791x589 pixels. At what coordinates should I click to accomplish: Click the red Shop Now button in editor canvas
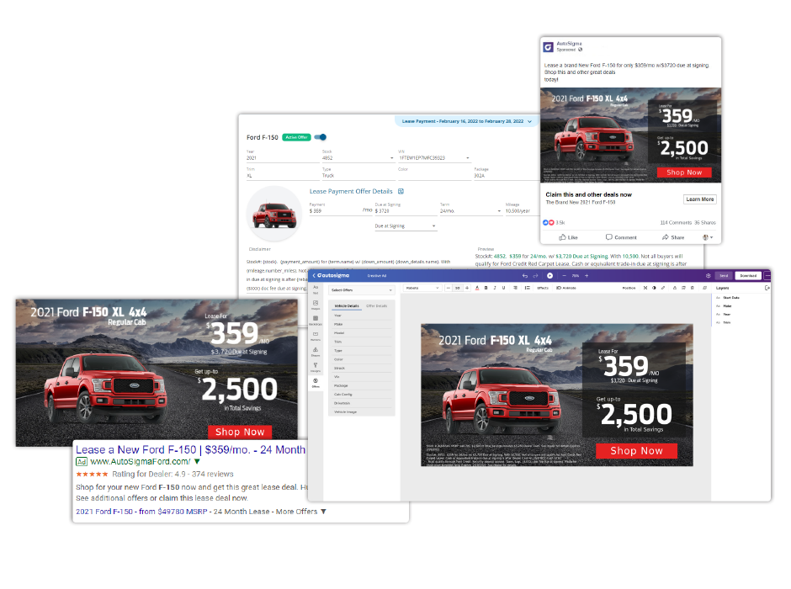(x=636, y=451)
